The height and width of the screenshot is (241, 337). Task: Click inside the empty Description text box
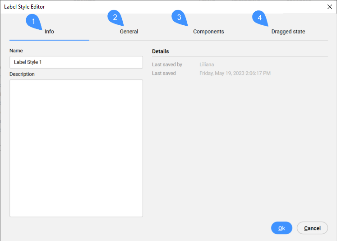[76, 148]
